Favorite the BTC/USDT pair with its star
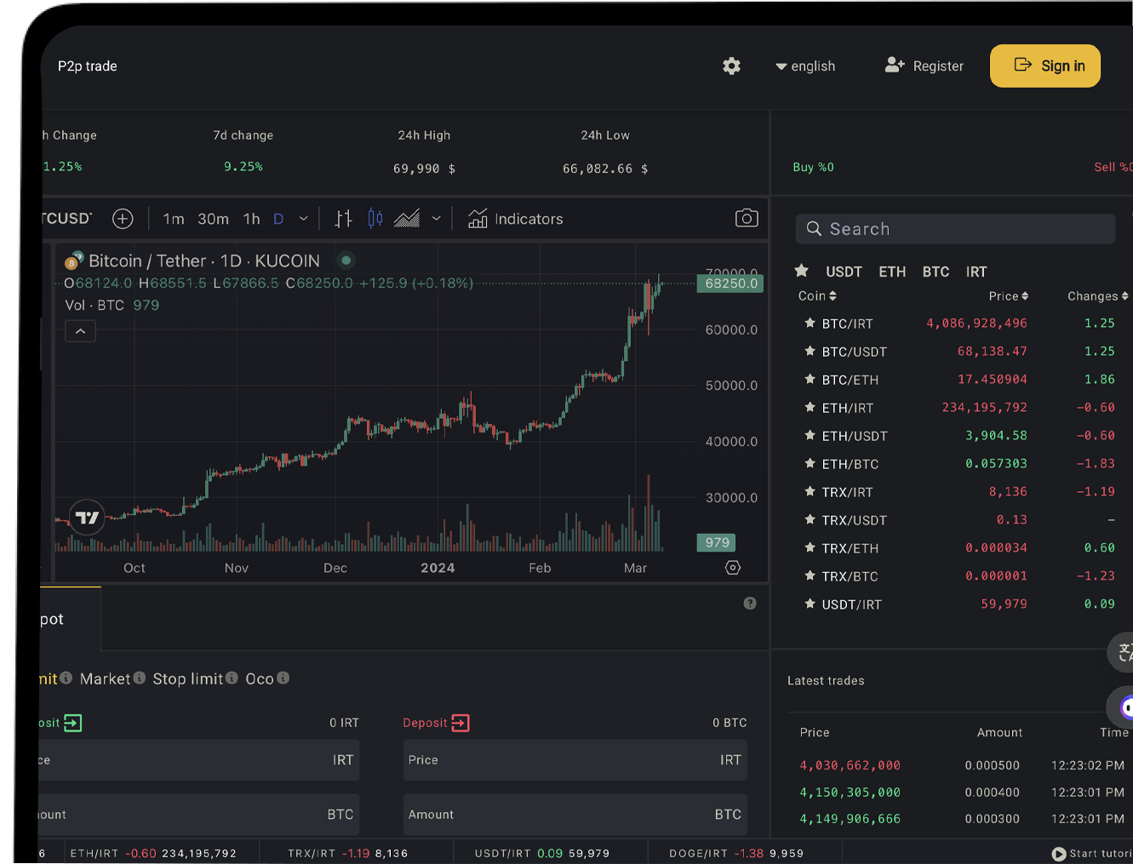 pyautogui.click(x=810, y=352)
